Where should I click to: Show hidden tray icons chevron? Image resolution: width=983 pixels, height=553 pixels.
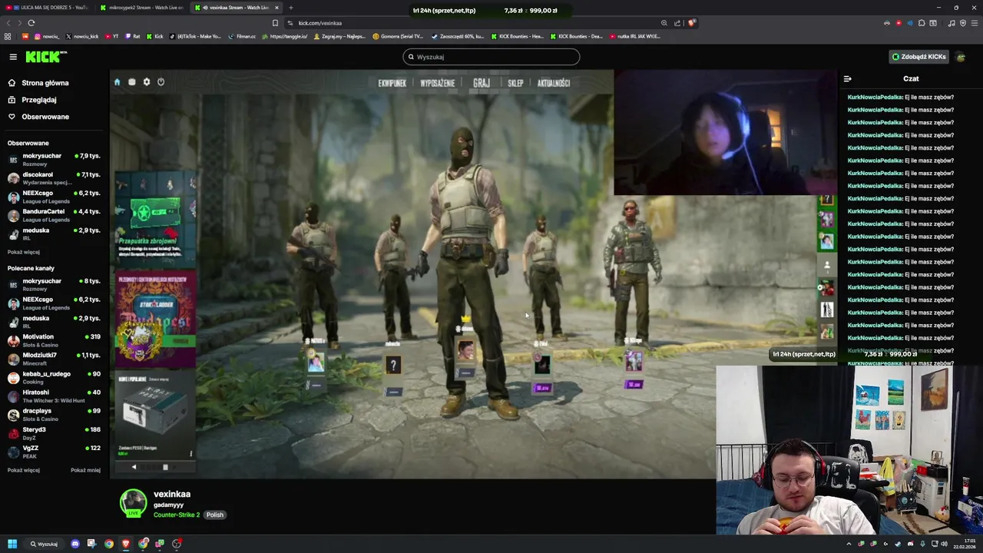tap(849, 544)
